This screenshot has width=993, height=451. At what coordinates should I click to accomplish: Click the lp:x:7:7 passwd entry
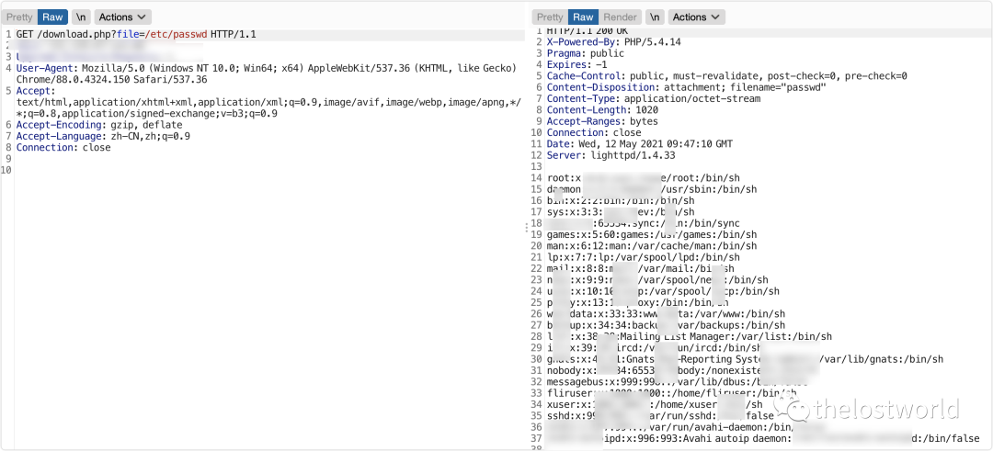tap(644, 257)
